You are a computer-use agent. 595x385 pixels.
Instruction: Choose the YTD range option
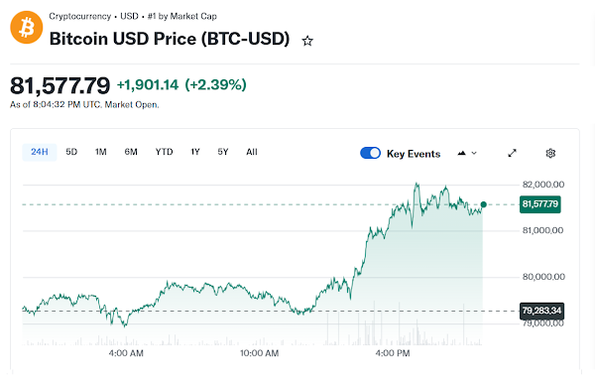(x=164, y=152)
